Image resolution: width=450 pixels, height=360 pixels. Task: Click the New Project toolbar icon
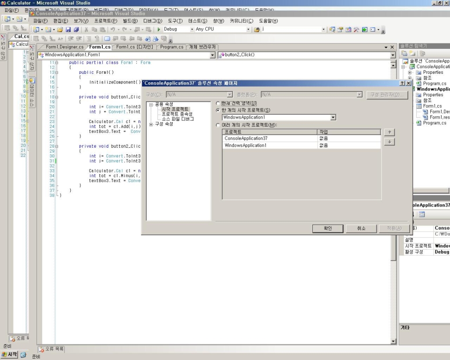(36, 29)
